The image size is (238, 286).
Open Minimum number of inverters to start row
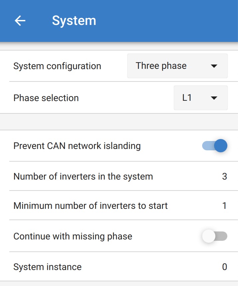click(90, 206)
